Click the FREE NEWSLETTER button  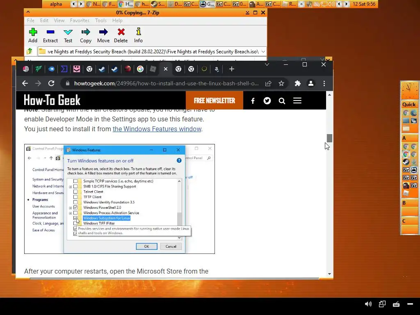pyautogui.click(x=214, y=100)
